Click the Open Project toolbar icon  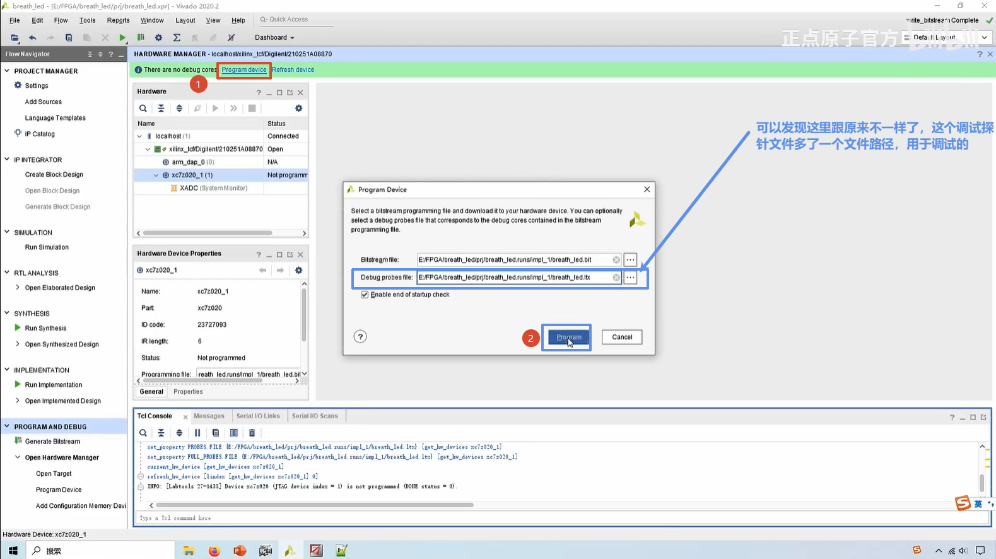15,38
